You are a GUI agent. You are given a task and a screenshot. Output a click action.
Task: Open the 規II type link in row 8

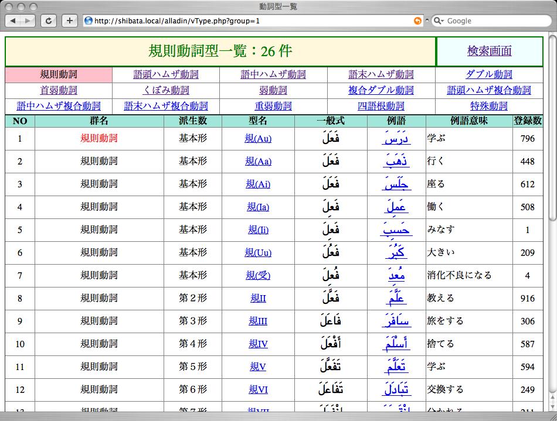tap(258, 298)
